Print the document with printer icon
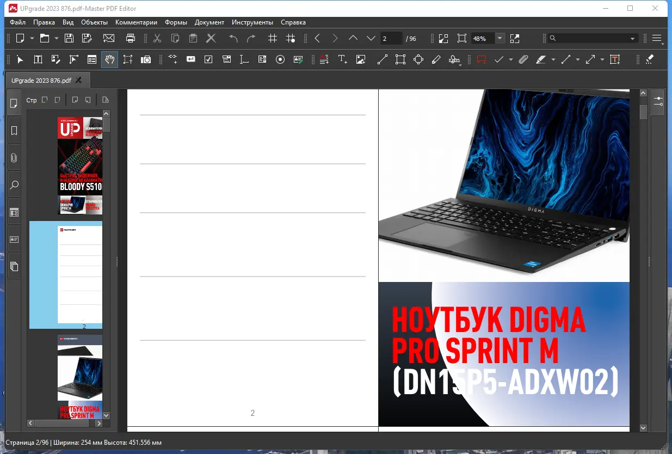 click(x=131, y=38)
